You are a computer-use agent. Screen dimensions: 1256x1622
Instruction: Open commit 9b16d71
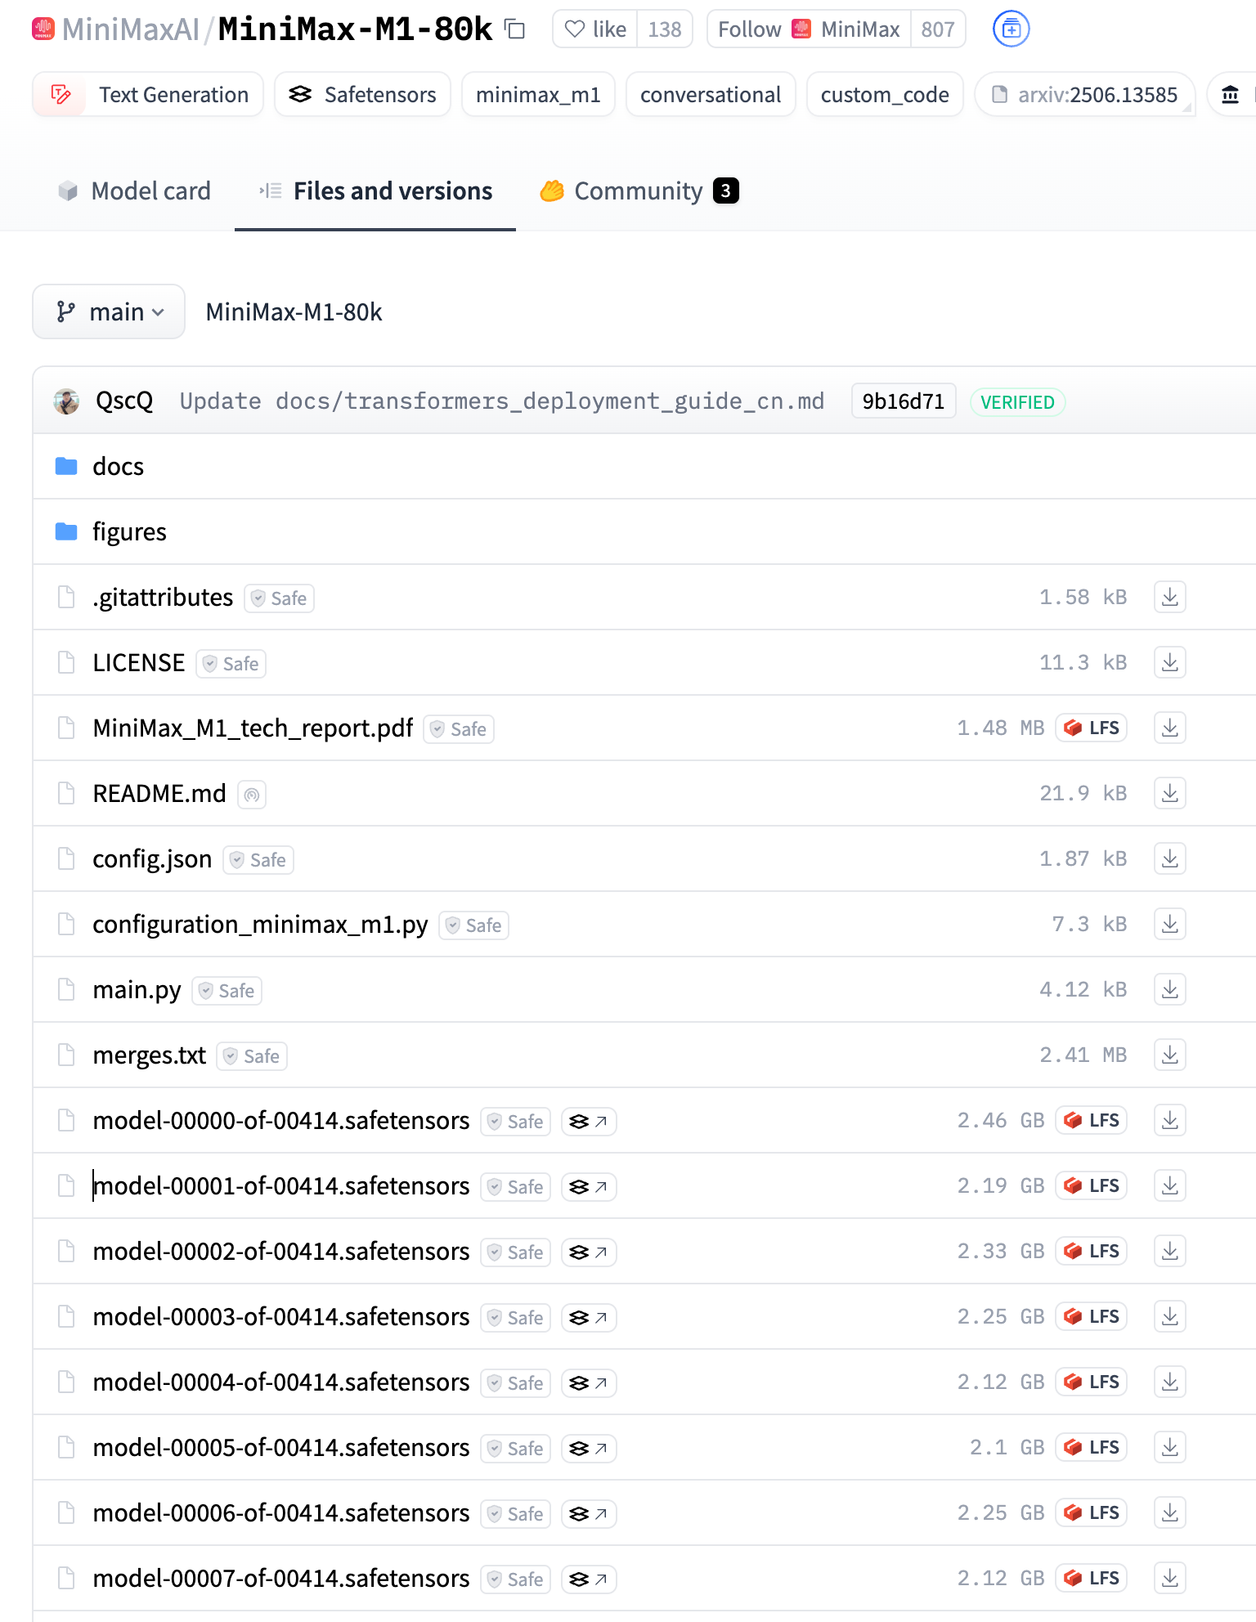[x=904, y=401]
